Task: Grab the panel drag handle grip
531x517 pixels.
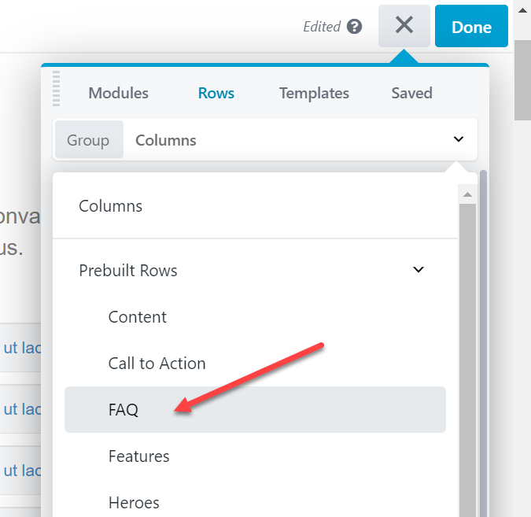Action: click(56, 88)
